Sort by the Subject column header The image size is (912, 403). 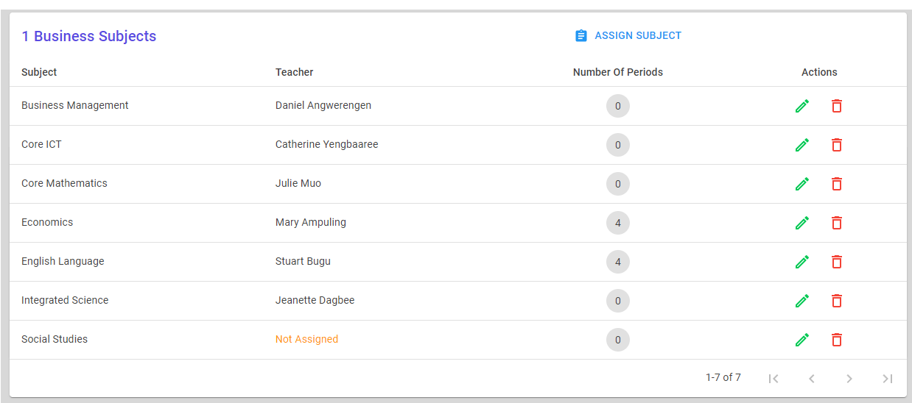[x=39, y=72]
